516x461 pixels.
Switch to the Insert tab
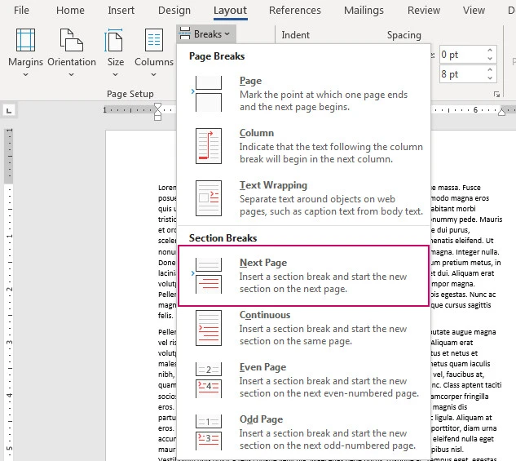tap(121, 11)
